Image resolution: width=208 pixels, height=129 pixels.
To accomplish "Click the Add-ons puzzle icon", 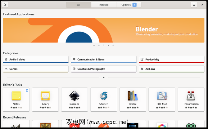I will (x=142, y=69).
